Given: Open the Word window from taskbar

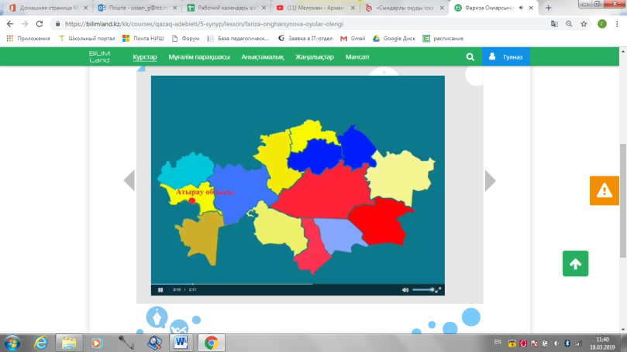Looking at the screenshot, I should tap(181, 343).
